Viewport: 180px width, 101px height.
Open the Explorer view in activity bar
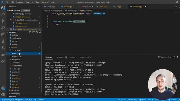(3, 8)
